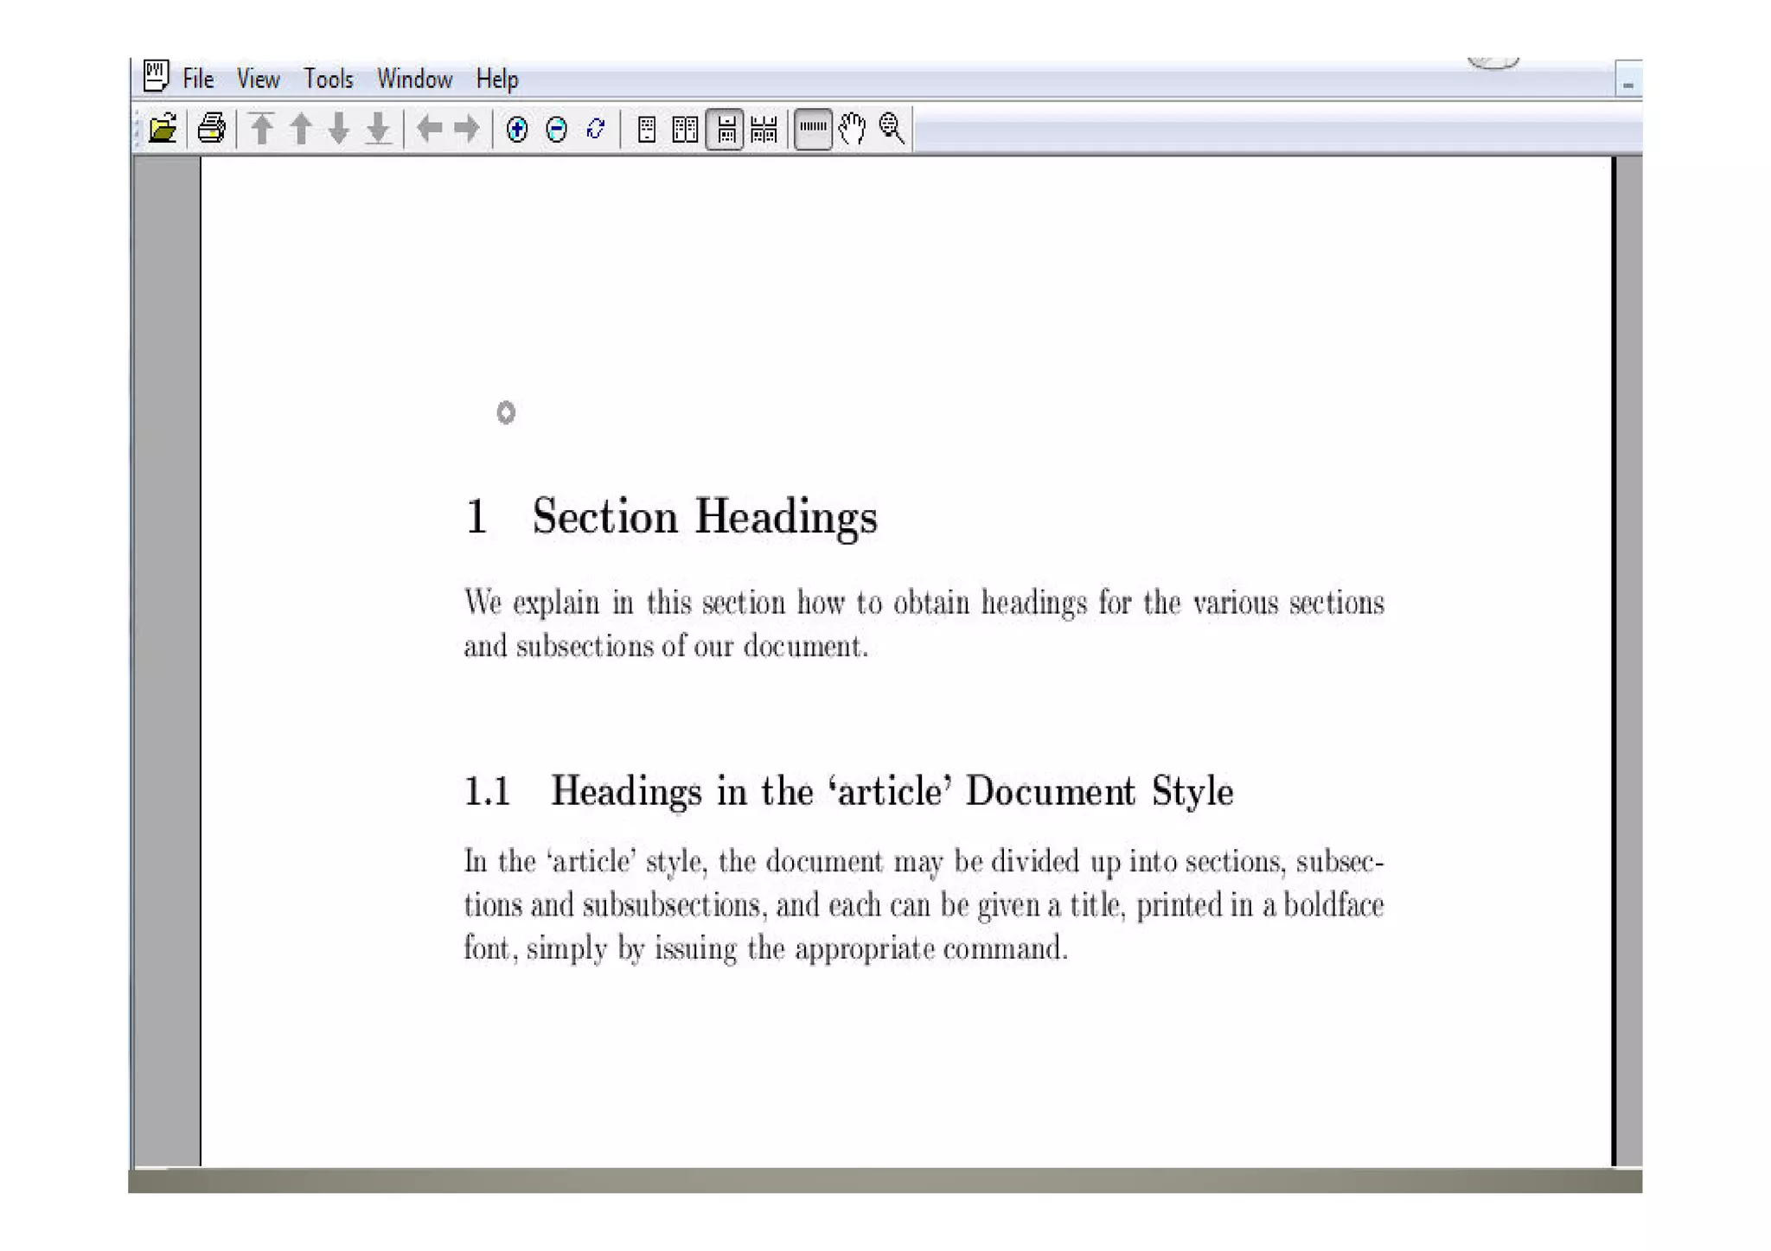Click the Print document icon
The width and height of the screenshot is (1771, 1251).
tap(211, 129)
